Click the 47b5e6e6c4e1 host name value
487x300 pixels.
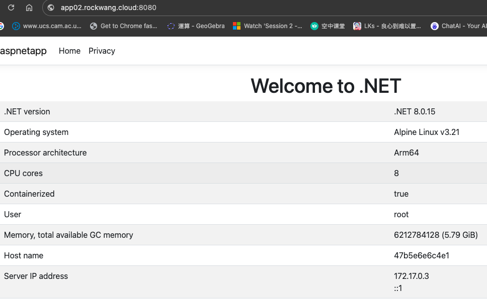[422, 256]
